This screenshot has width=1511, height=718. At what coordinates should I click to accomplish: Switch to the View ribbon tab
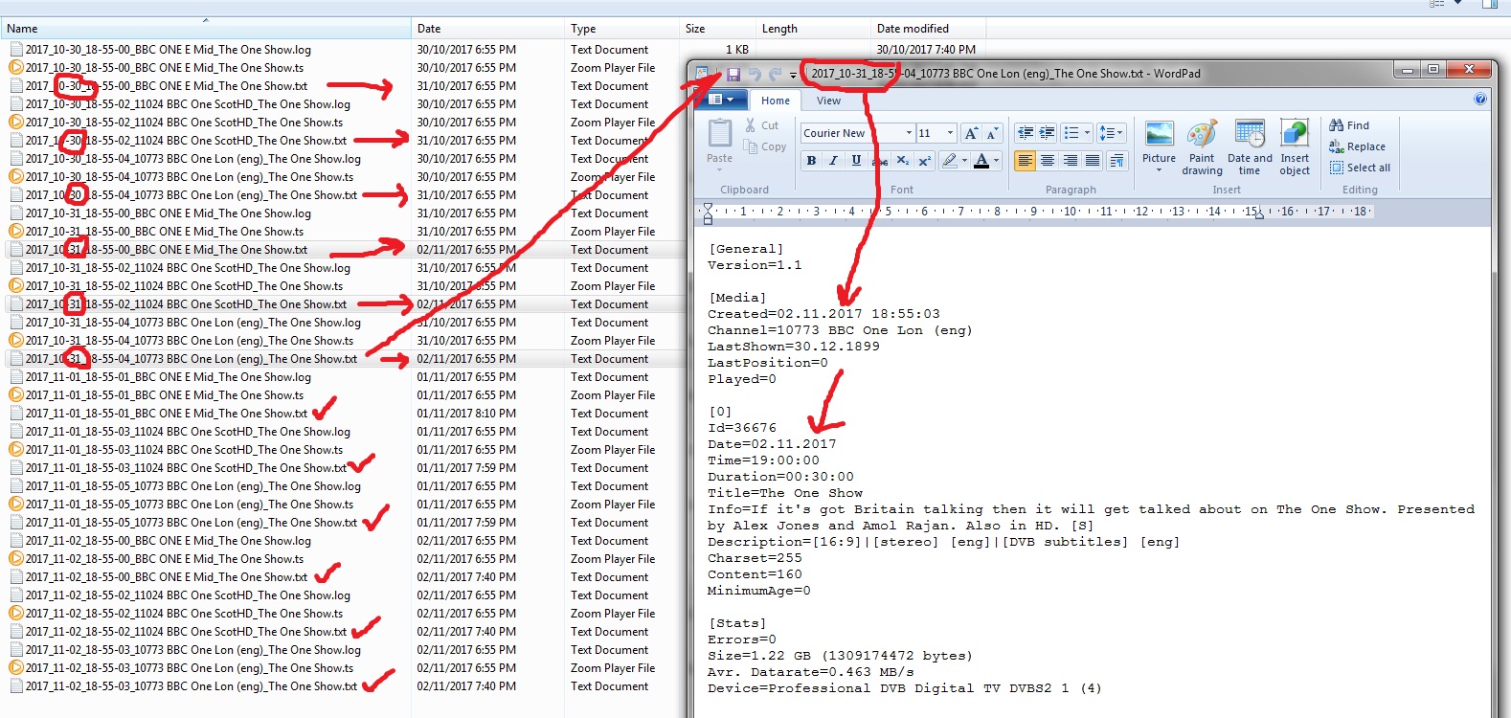coord(828,101)
